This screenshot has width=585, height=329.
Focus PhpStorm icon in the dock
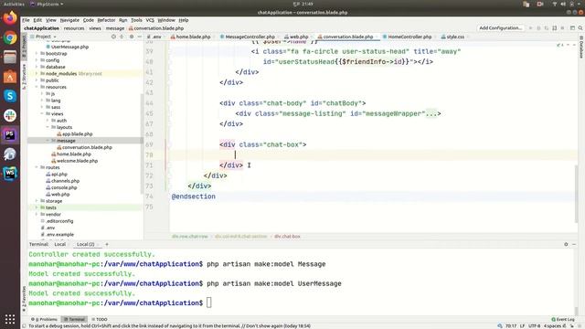point(10,135)
